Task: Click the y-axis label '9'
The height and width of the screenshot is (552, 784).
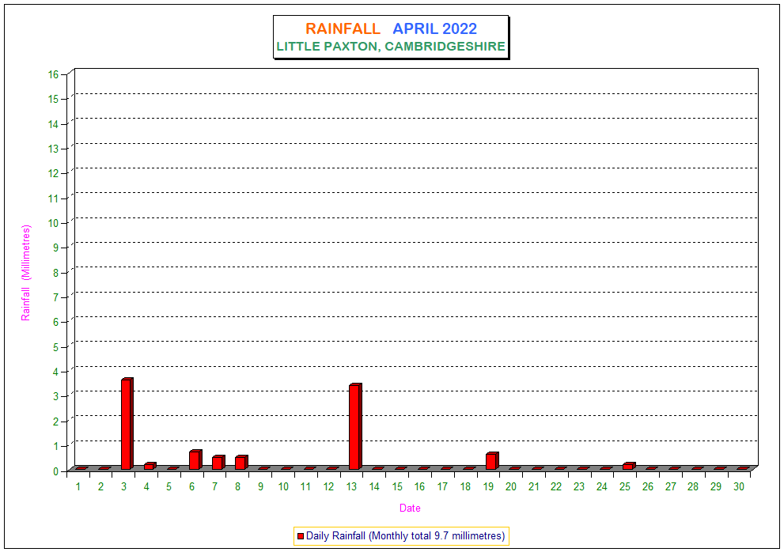Action: (56, 248)
